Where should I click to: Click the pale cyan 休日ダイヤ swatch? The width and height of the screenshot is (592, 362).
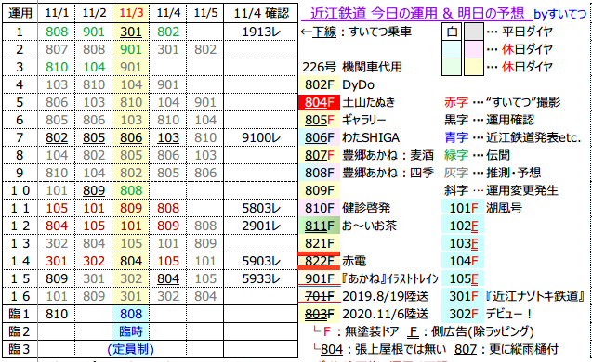pyautogui.click(x=452, y=49)
